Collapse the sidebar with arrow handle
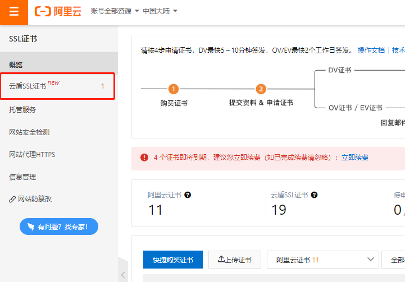The image size is (405, 282). [x=123, y=274]
